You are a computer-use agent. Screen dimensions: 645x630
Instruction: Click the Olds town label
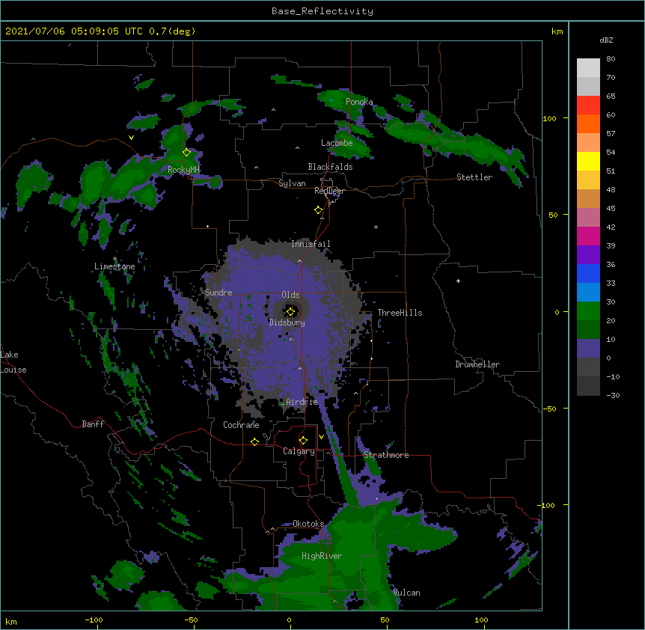click(290, 295)
